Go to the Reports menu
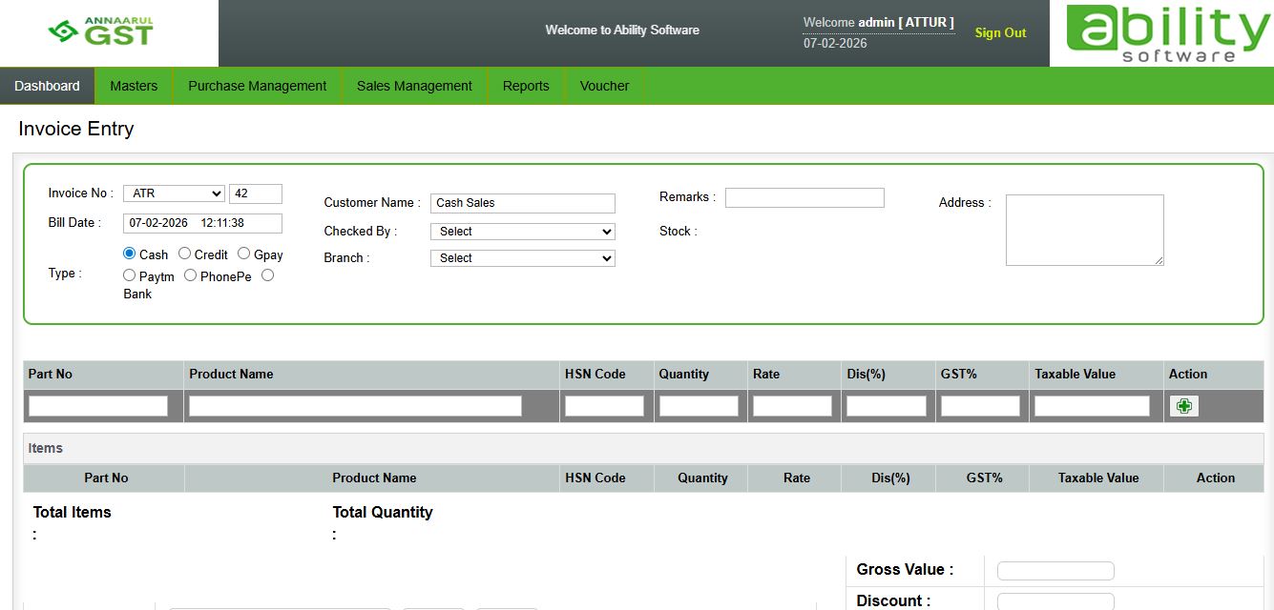This screenshot has height=610, width=1274. pyautogui.click(x=526, y=86)
